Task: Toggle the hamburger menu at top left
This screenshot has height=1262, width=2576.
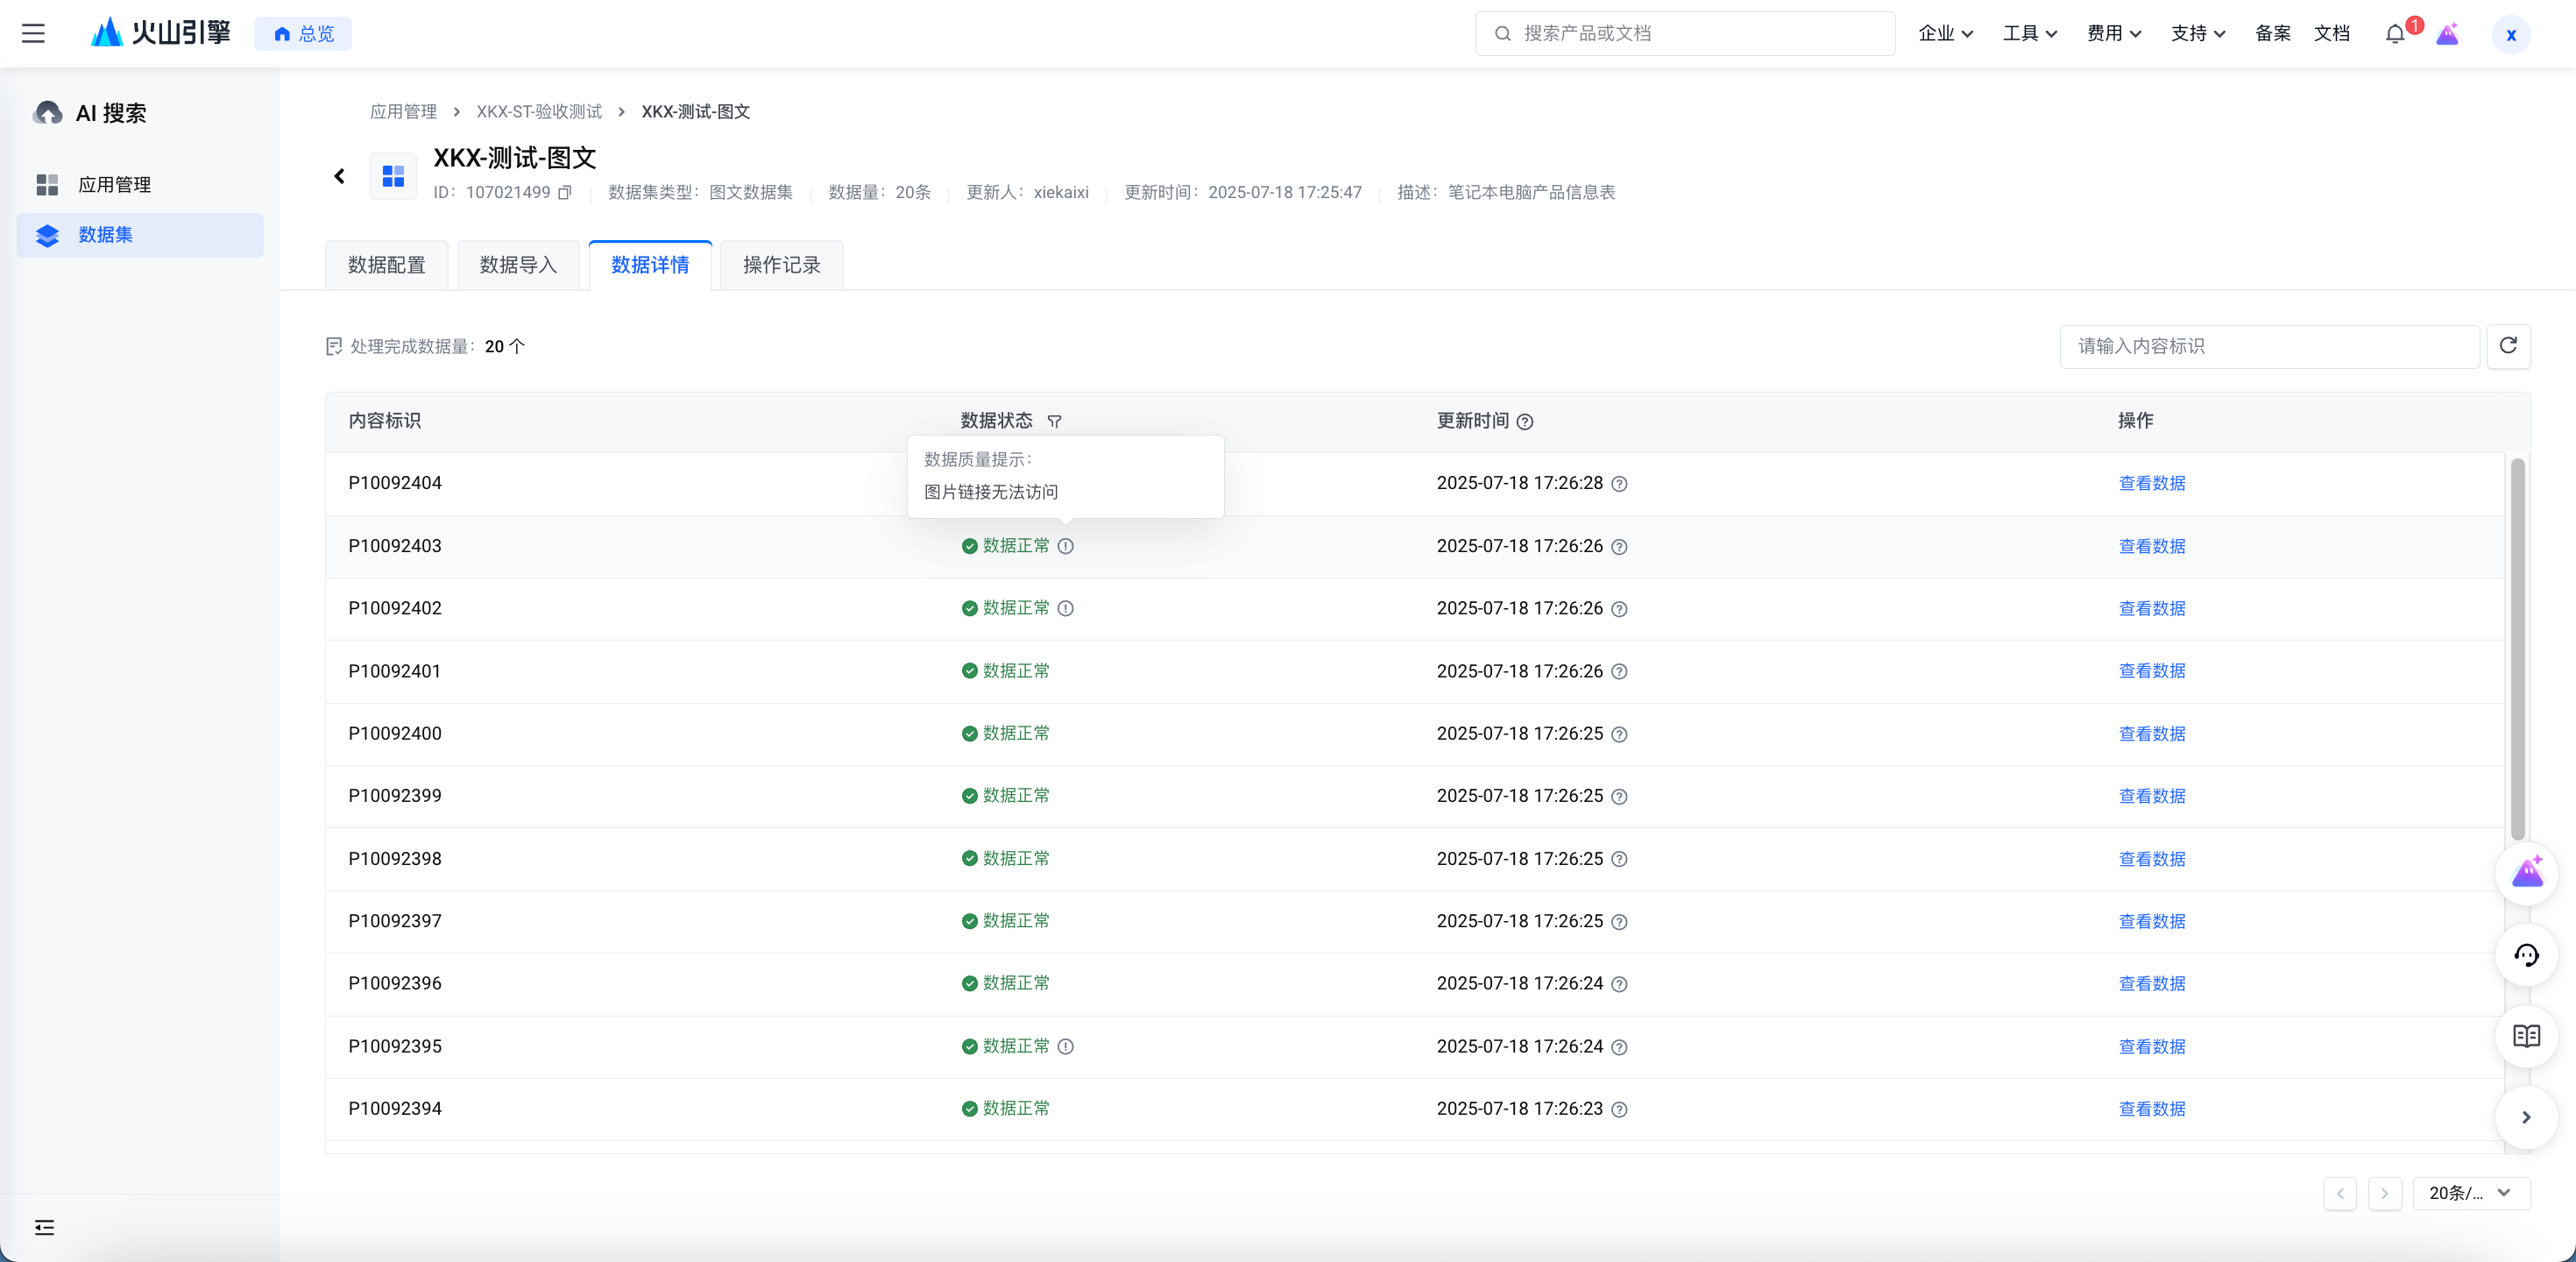Action: coord(34,34)
